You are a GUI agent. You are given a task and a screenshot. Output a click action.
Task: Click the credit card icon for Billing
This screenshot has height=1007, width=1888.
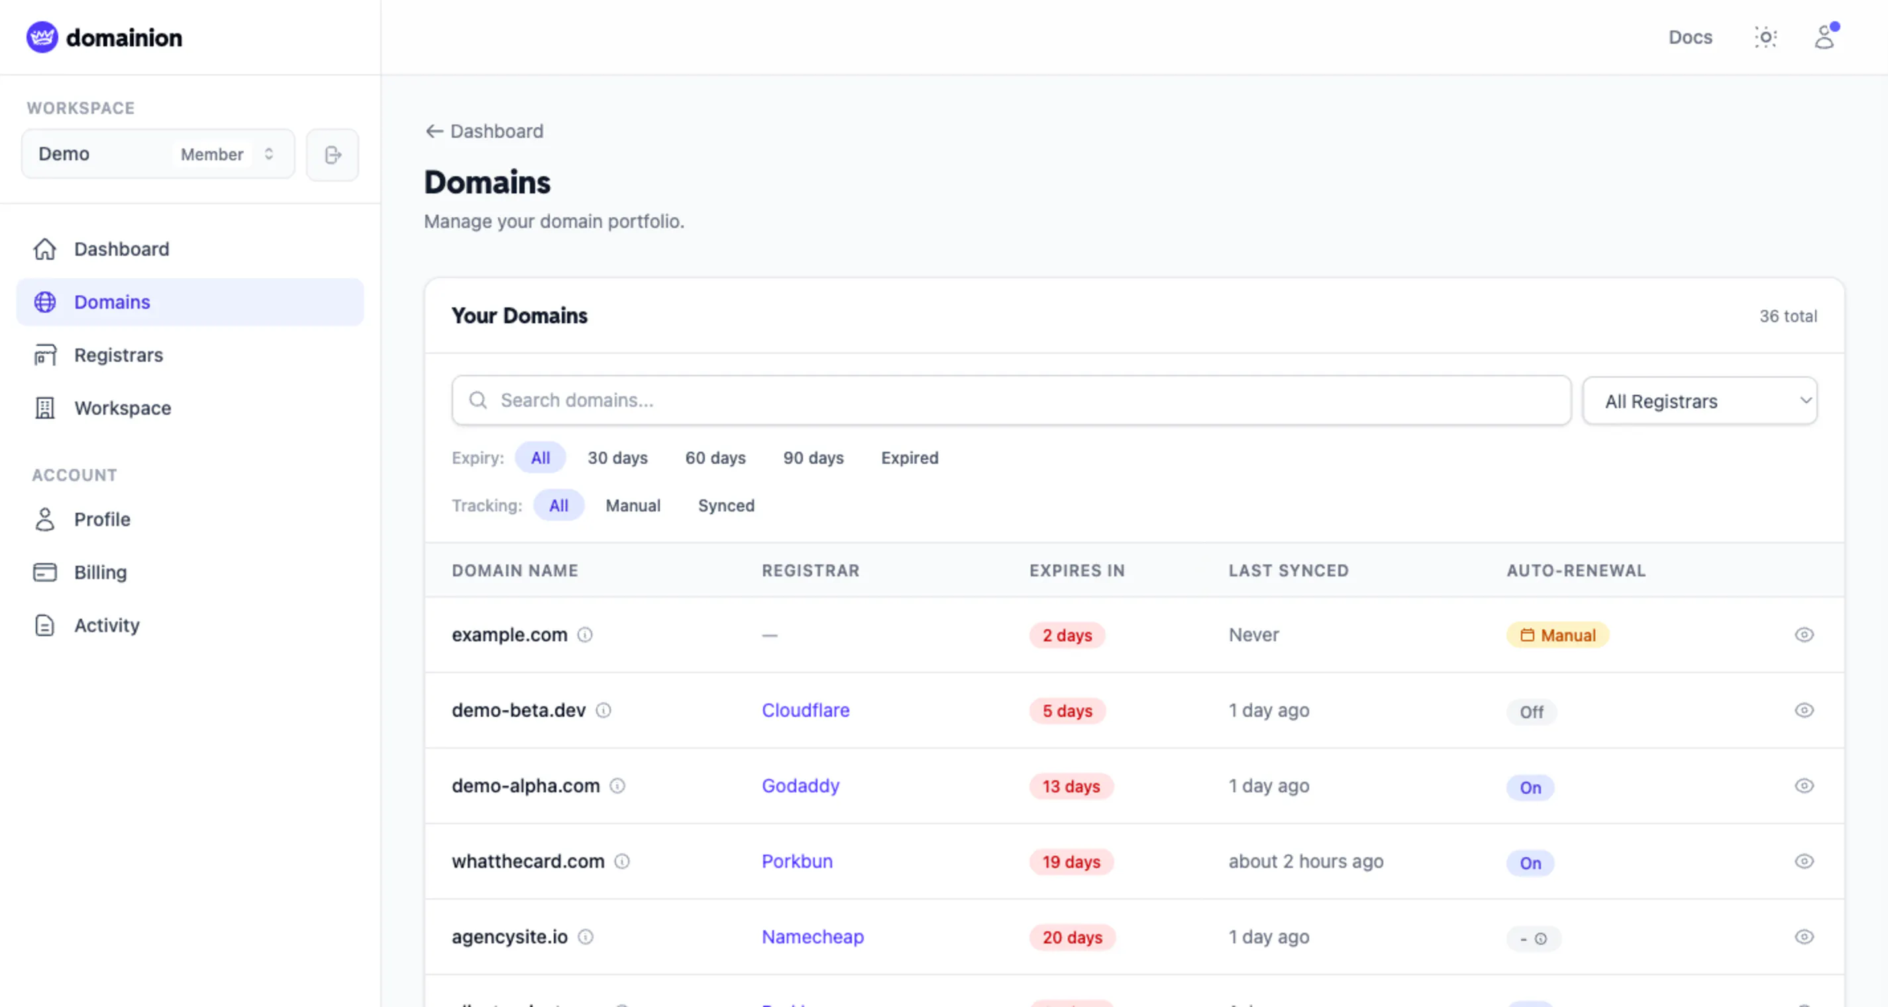pyautogui.click(x=44, y=572)
